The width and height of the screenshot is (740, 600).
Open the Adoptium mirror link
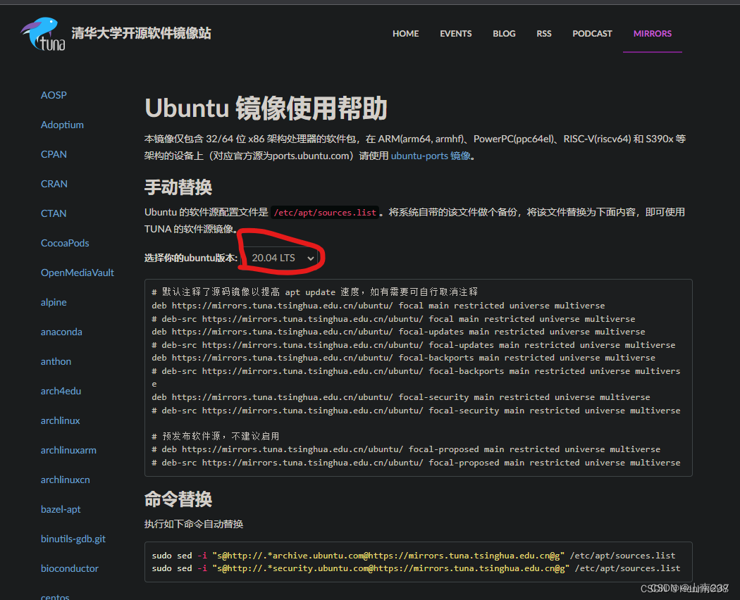pyautogui.click(x=62, y=125)
